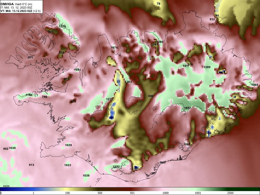
Task: Click the legend scale label 100
Action: (67, 193)
